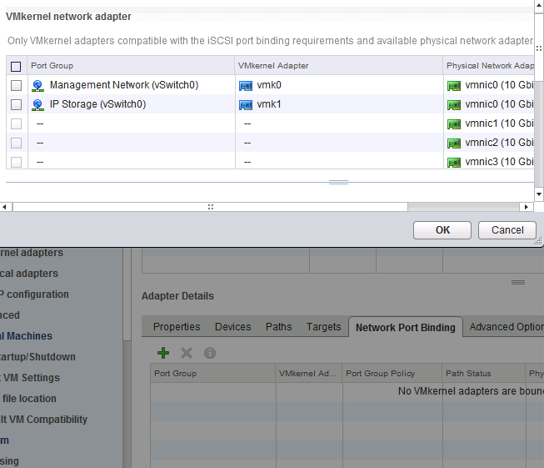Open the Advanced Options tab
The width and height of the screenshot is (544, 468).
(x=507, y=327)
